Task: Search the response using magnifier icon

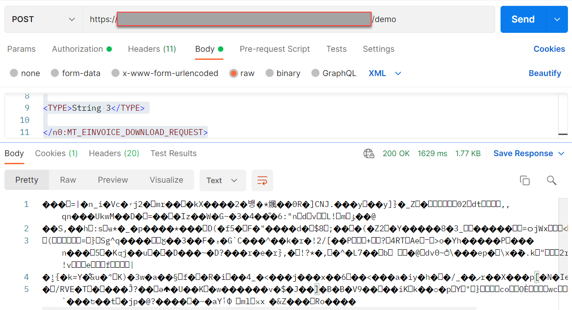Action: (552, 180)
